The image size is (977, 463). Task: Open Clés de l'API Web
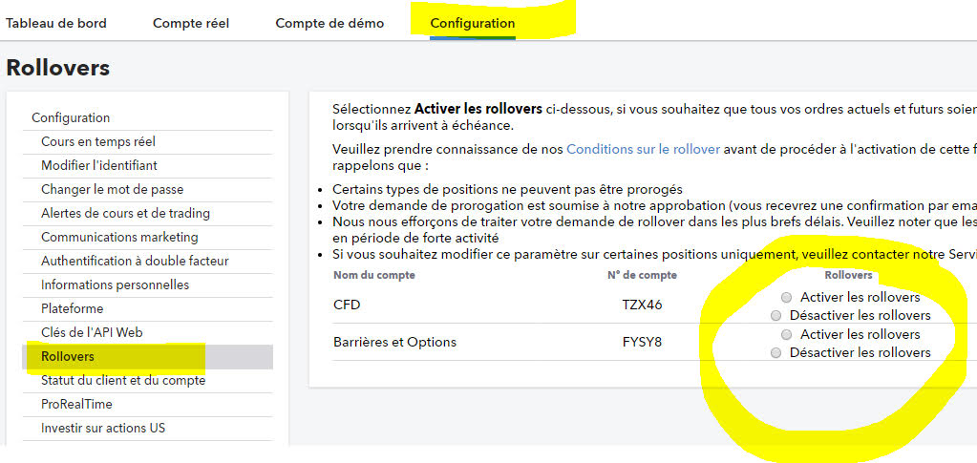click(92, 332)
